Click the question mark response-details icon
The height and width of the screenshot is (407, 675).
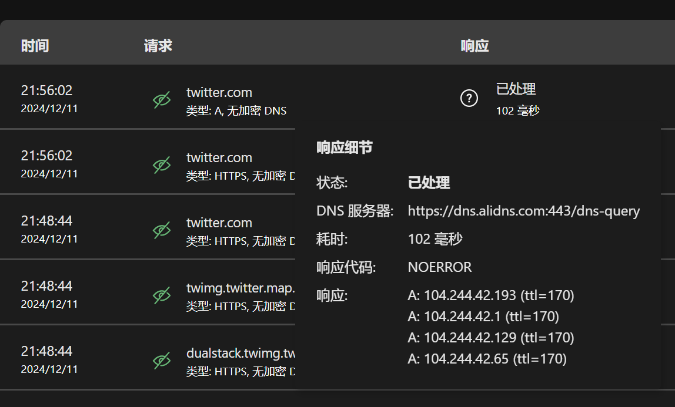pos(469,99)
